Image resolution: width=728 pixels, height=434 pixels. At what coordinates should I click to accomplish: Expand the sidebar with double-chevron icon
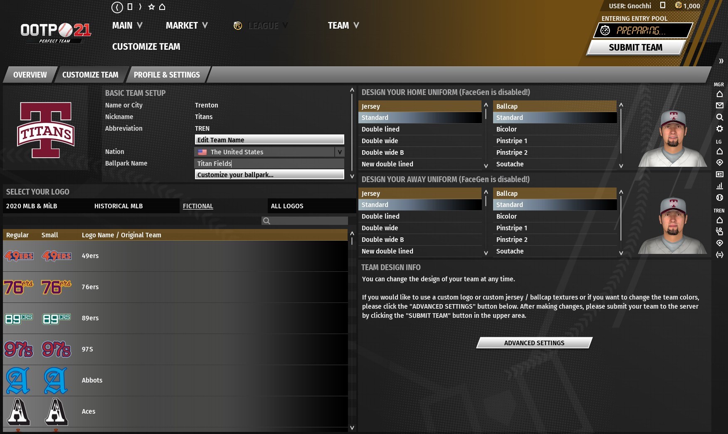point(721,61)
